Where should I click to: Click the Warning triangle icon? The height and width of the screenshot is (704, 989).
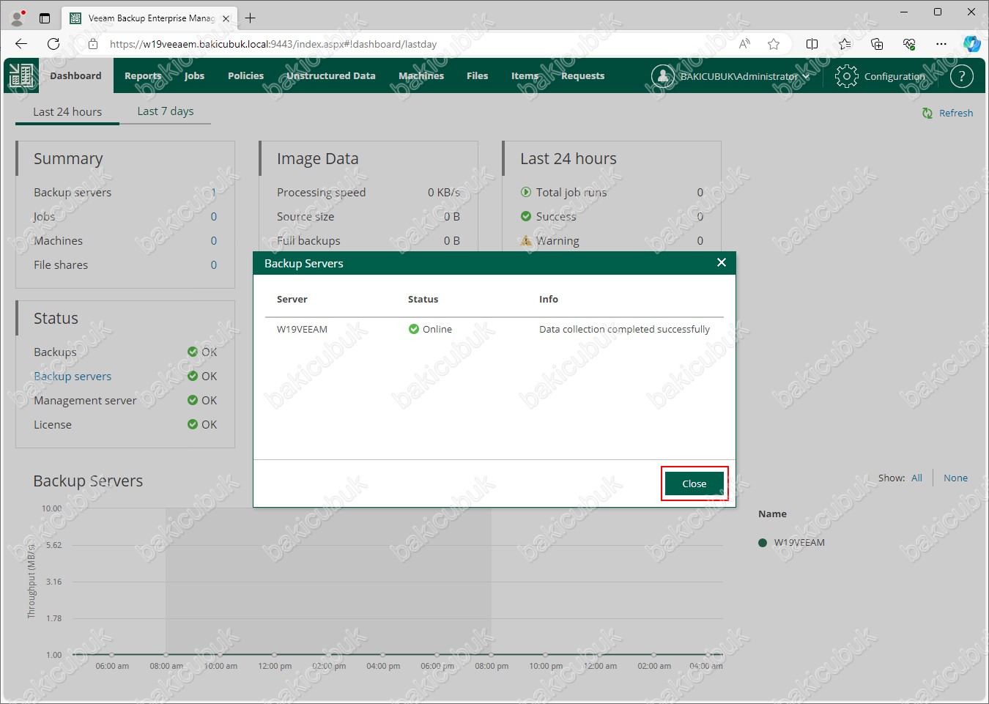(526, 240)
